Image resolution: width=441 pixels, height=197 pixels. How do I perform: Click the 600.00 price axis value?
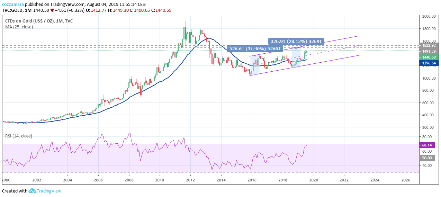click(x=427, y=103)
